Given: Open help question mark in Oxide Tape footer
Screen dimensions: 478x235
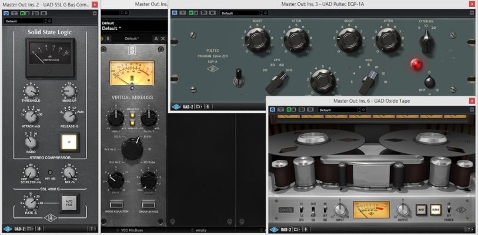Looking at the screenshot, I should 469,230.
